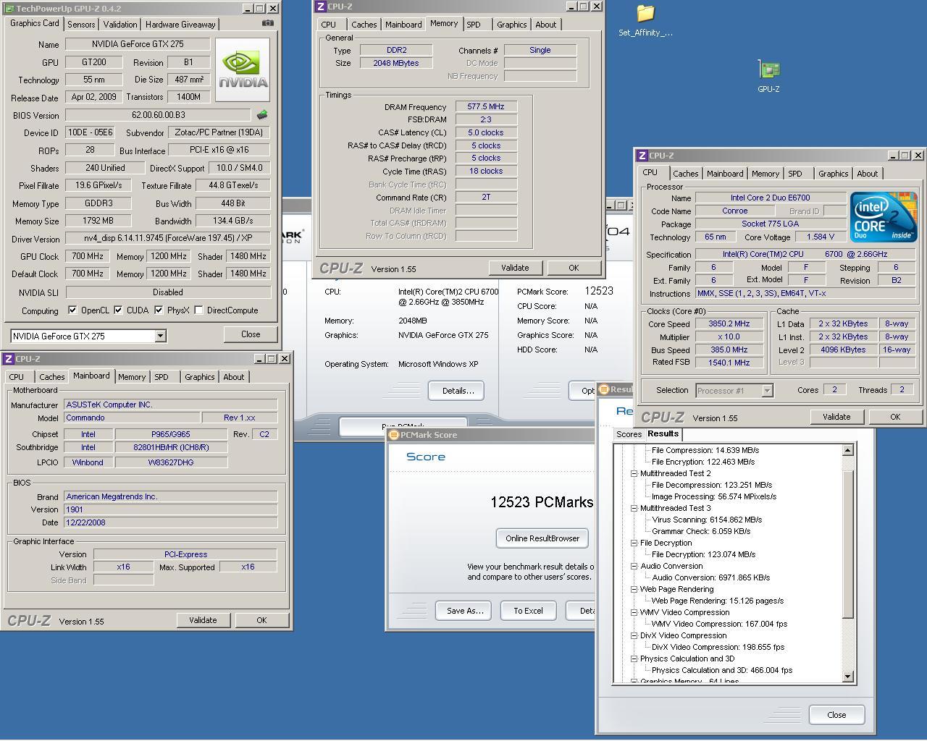Collapse the File Decryption tree node
The image size is (927, 741).
click(x=634, y=543)
